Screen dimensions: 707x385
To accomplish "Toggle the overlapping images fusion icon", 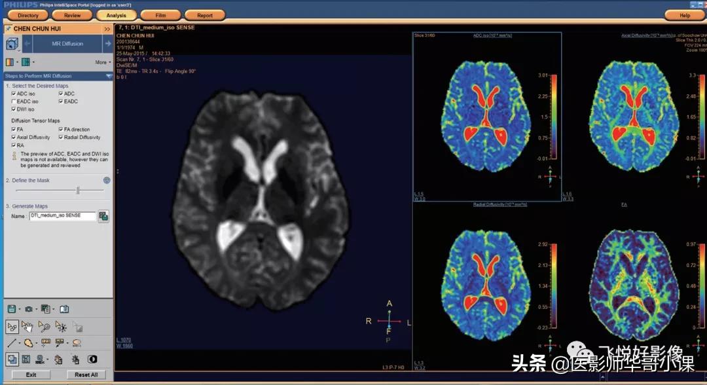I will (12, 359).
